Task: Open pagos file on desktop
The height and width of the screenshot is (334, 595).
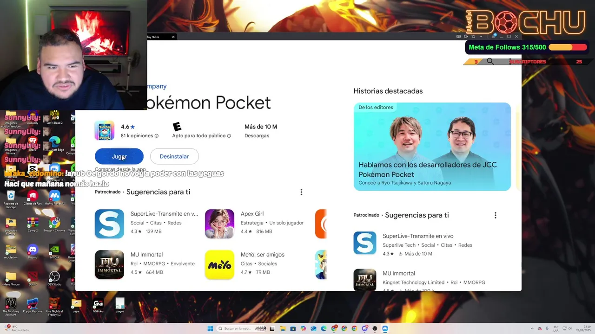Action: tap(120, 305)
